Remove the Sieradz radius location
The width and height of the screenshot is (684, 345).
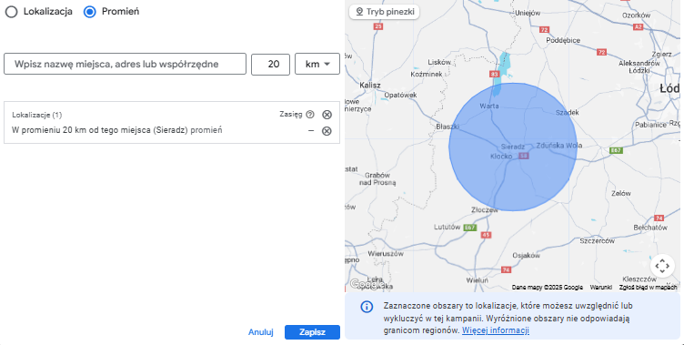click(327, 130)
